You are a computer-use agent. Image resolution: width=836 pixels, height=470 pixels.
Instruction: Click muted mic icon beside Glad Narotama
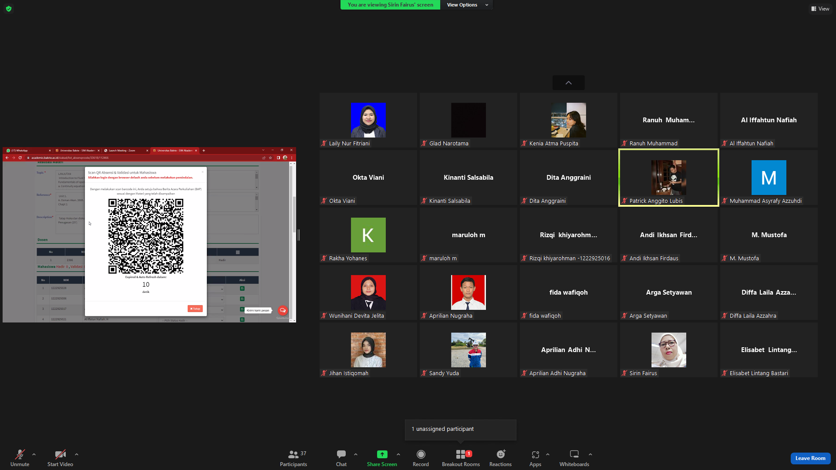click(425, 144)
